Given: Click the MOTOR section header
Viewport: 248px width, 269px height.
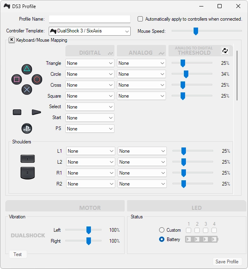Looking at the screenshot, I should pos(65,206).
